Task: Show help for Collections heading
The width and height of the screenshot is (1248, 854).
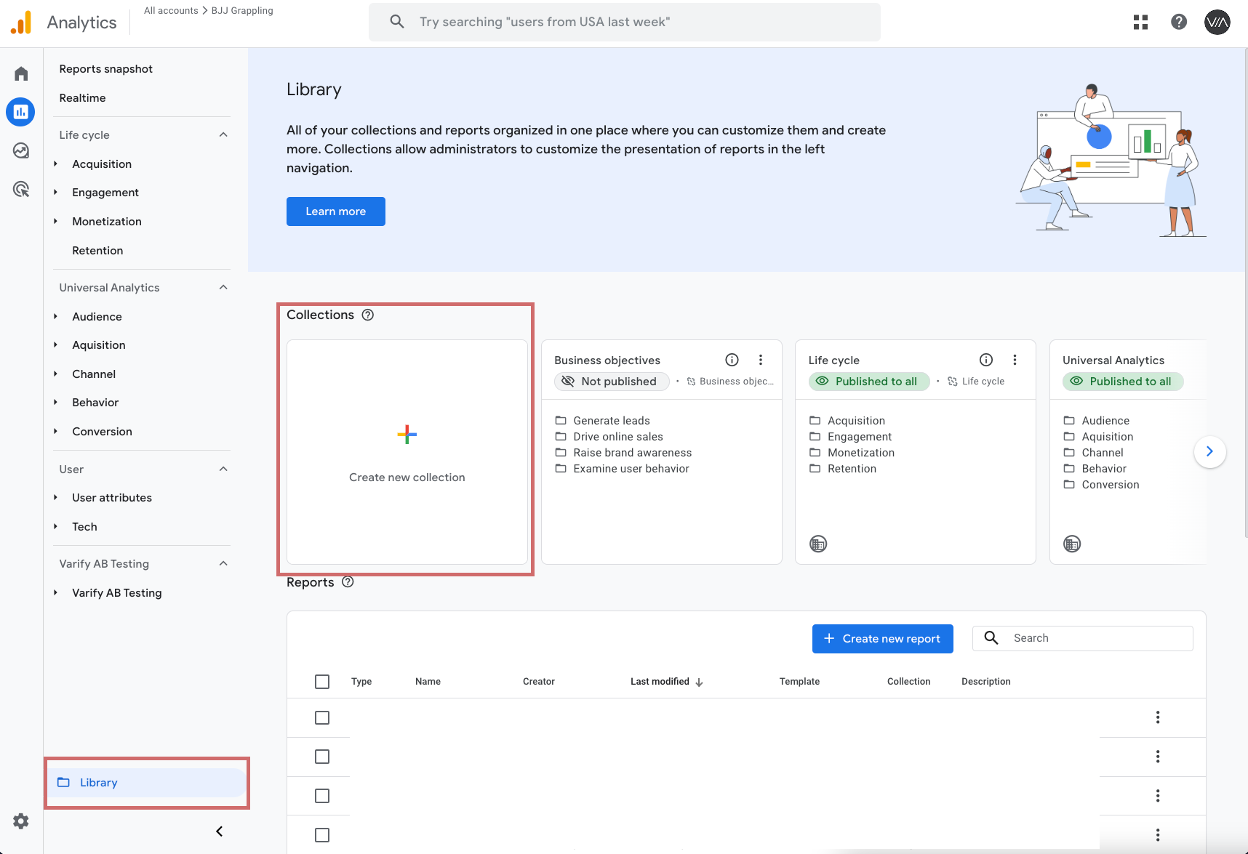Action: pyautogui.click(x=368, y=315)
